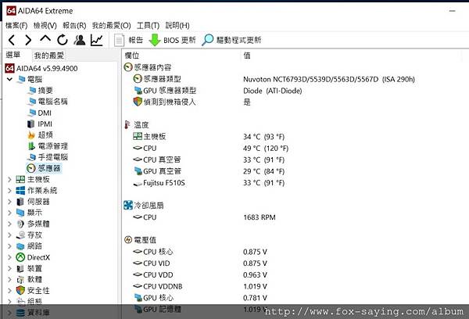The height and width of the screenshot is (319, 469).
Task: Click the Windows logo 作業系統 icon
Action: [20, 191]
